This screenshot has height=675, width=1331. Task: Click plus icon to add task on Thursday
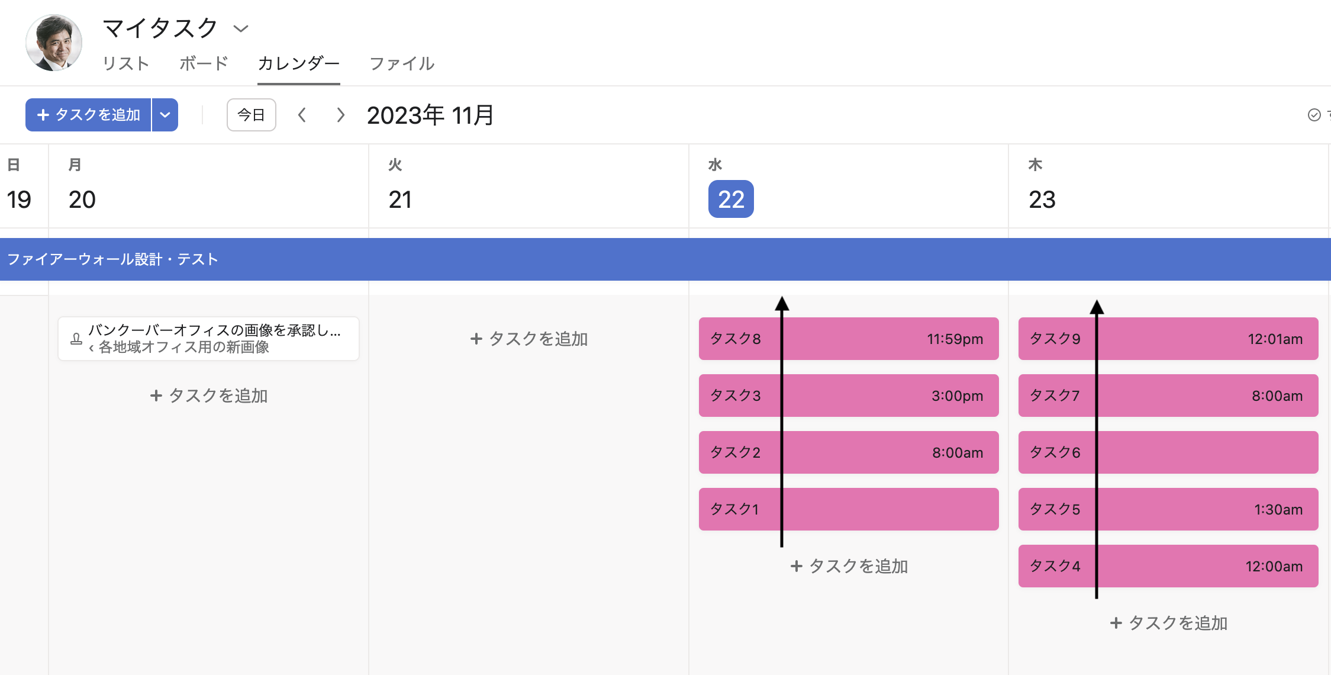pyautogui.click(x=1116, y=623)
